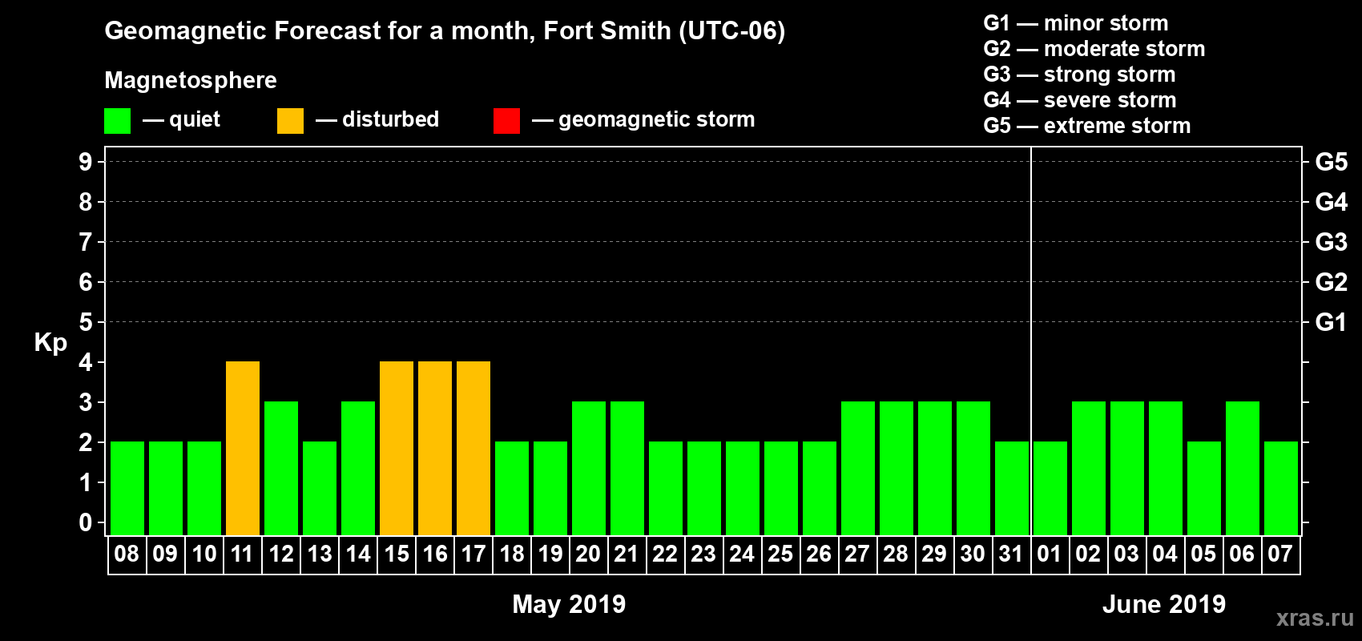1362x641 pixels.
Task: Click the date label '07' on the axis
Action: pos(1280,554)
